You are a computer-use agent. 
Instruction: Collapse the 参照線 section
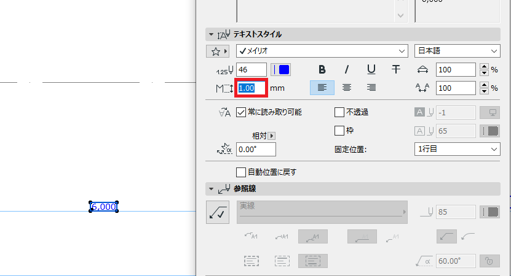coord(211,189)
